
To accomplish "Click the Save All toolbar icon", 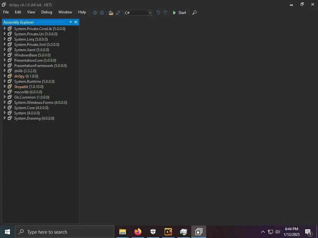I will coord(118,13).
